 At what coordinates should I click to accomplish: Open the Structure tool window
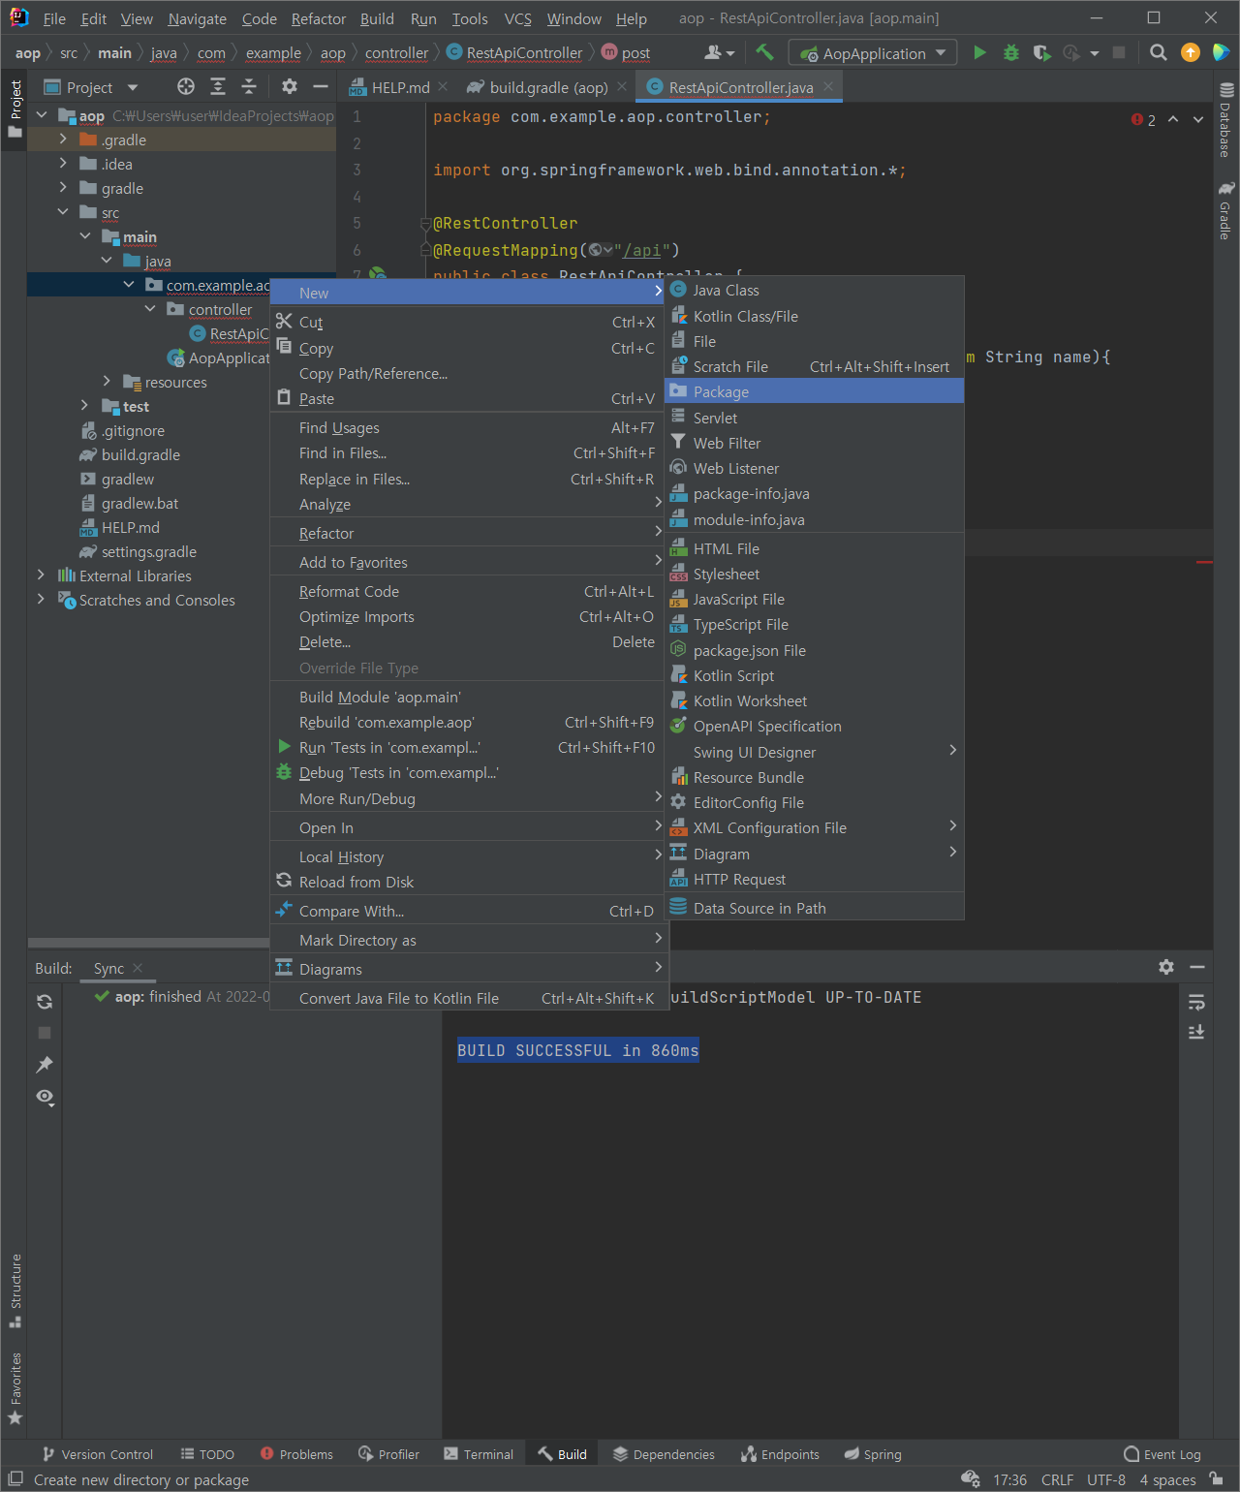coord(15,1290)
